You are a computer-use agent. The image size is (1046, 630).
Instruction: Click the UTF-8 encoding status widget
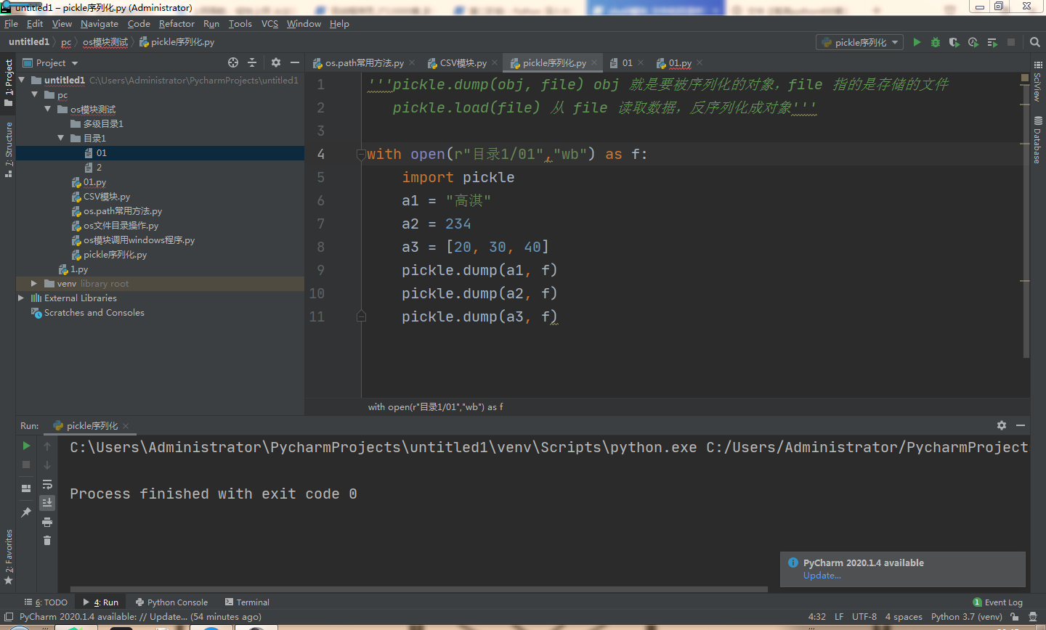tap(864, 617)
